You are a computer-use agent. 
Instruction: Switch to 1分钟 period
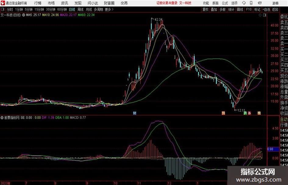[x=19, y=9]
